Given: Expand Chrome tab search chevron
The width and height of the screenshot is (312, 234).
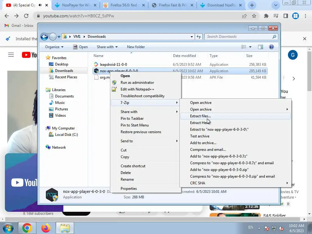Looking at the screenshot, I should point(275,5).
